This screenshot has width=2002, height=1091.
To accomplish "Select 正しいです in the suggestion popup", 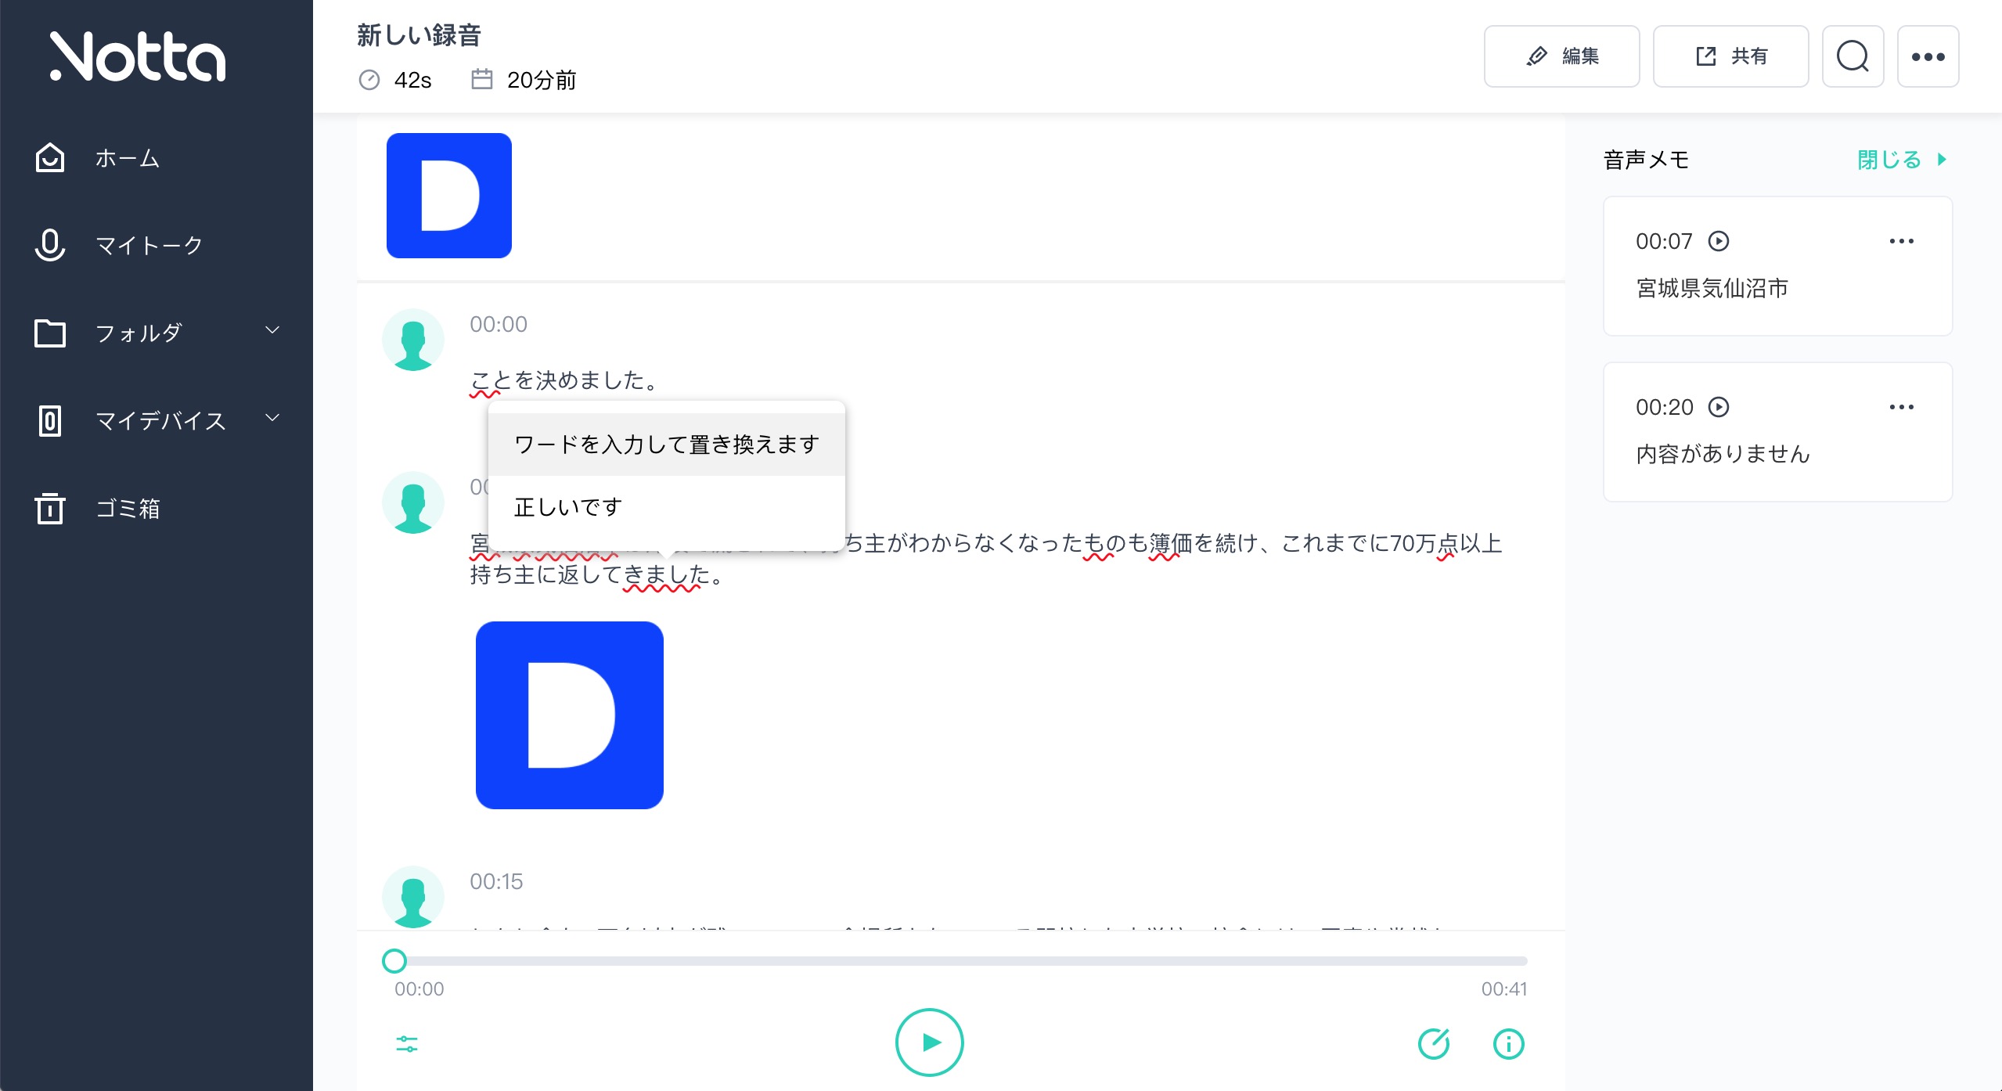I will [568, 506].
